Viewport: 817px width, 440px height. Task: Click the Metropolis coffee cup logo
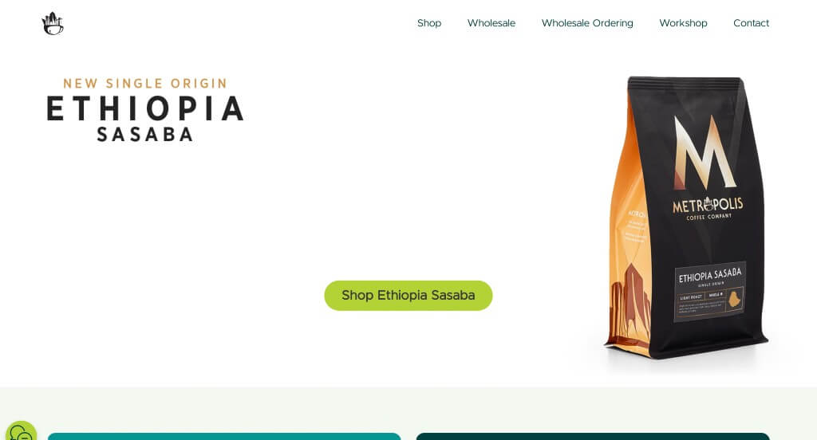(x=52, y=23)
